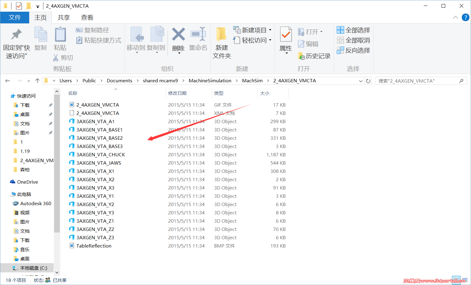Click 固定到快速访问 (Pin to Quick access)

click(x=16, y=39)
